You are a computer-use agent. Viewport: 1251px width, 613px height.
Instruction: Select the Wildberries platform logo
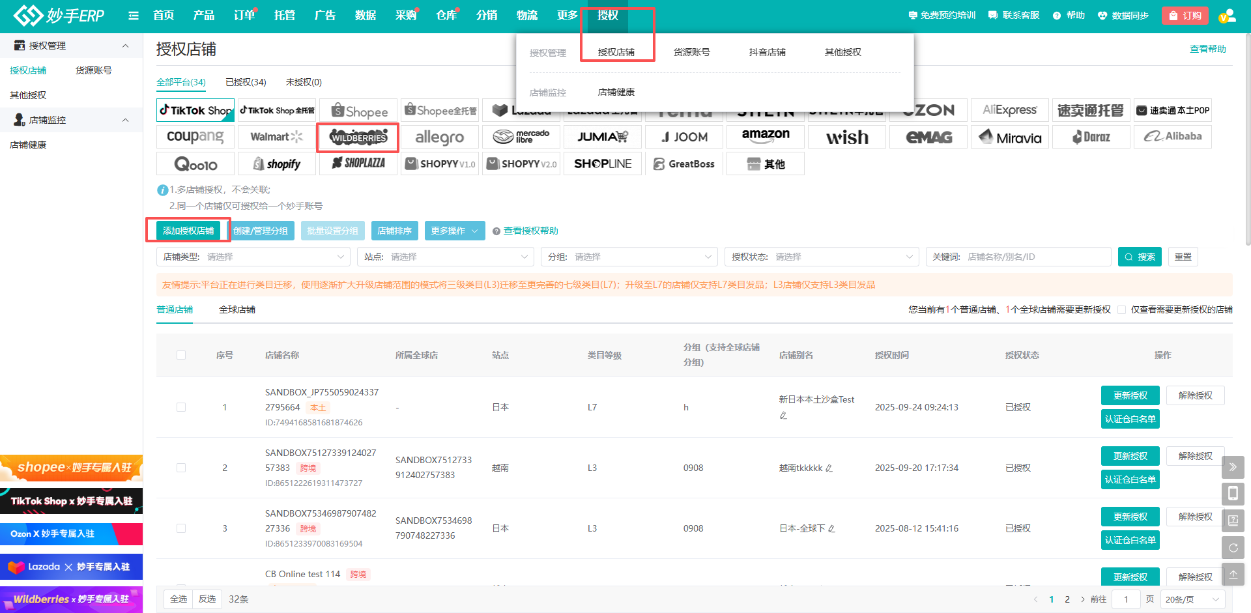(x=358, y=137)
